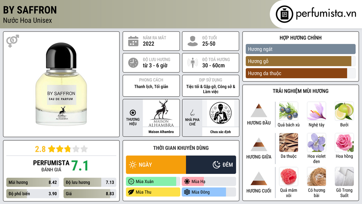This screenshot has width=362, height=204.
Task: Open the Maison Alhambra deer logo image
Action: 161,113
